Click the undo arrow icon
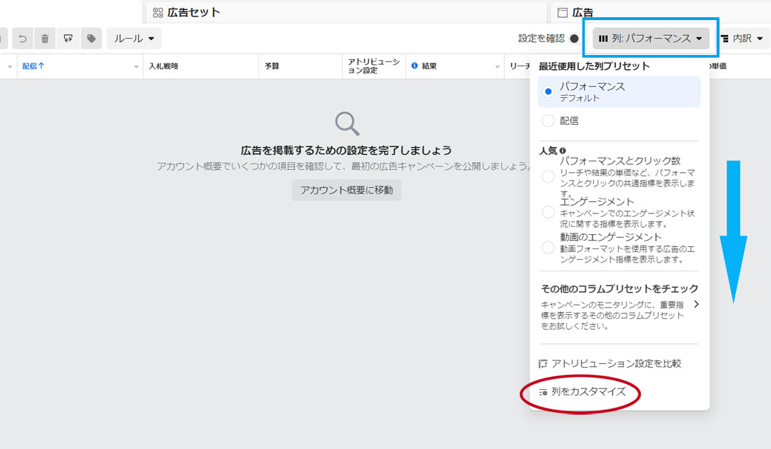 [22, 39]
